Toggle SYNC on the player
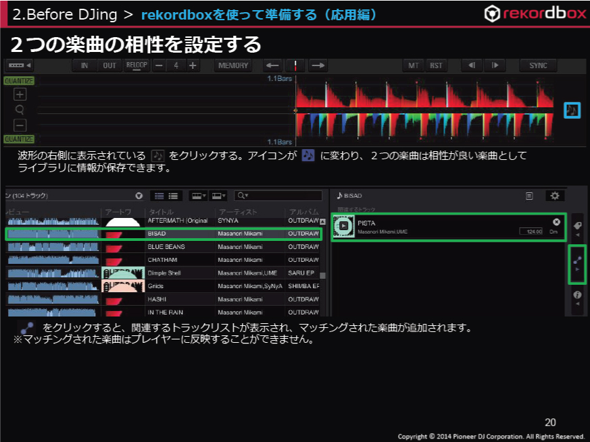This screenshot has width=590, height=442. tap(538, 65)
